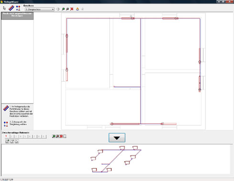Select clipboard slot tab 8
Image resolution: width=234 pixels, height=181 pixels.
[x=39, y=136]
